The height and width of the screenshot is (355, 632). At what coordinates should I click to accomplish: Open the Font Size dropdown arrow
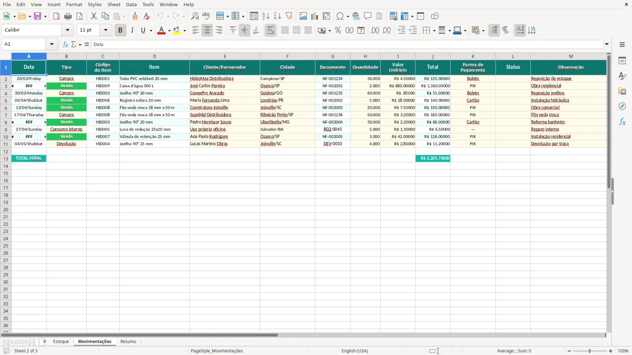(x=105, y=31)
